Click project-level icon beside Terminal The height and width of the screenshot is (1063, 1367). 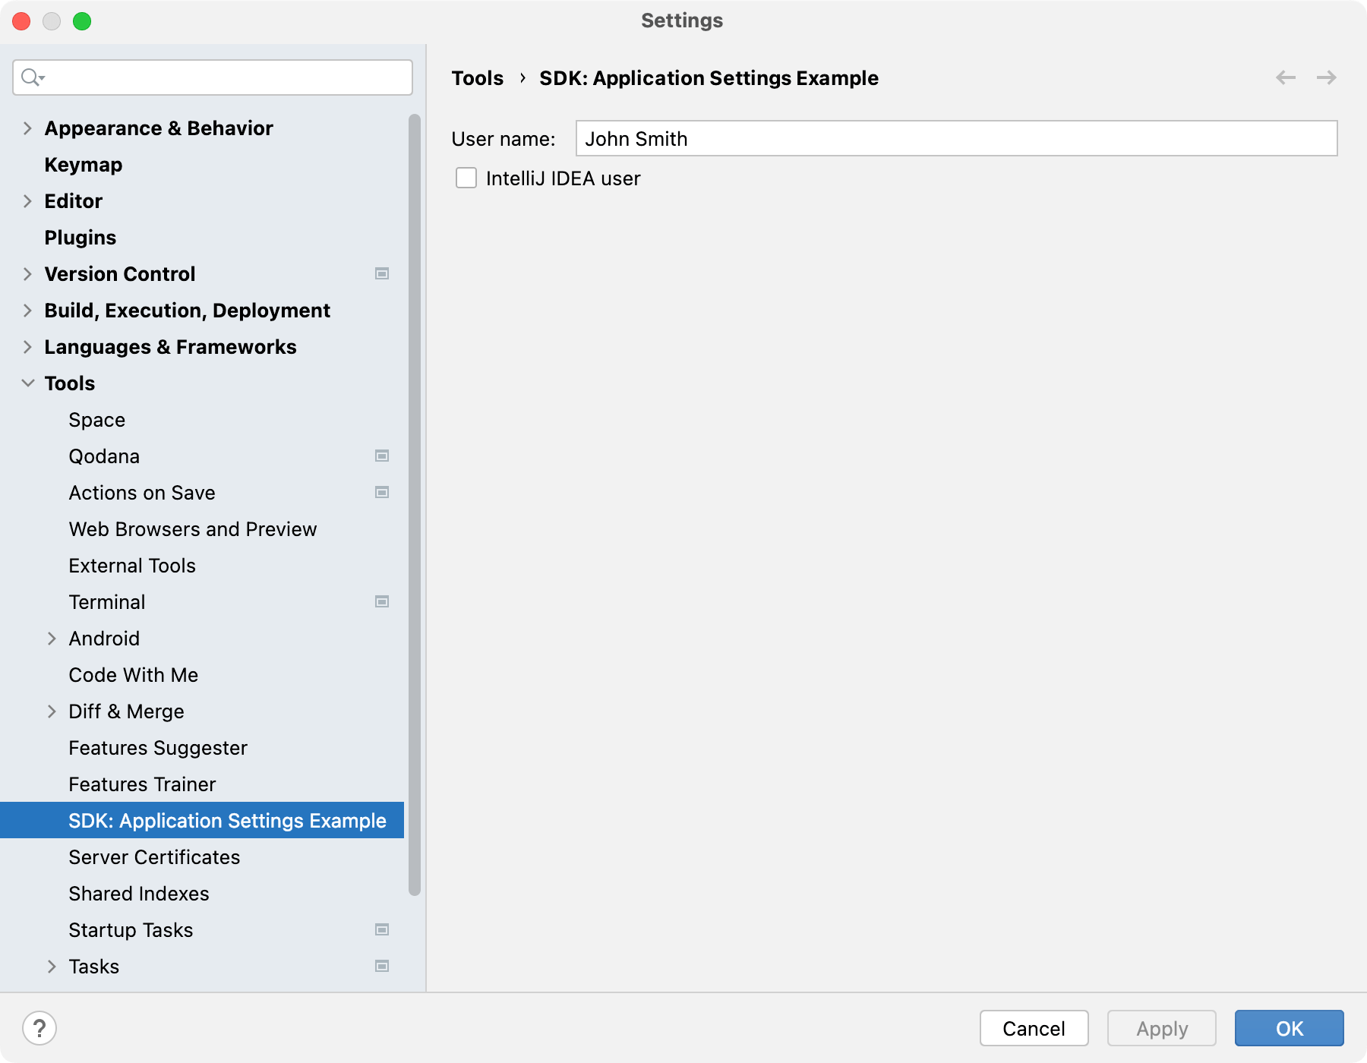point(382,601)
